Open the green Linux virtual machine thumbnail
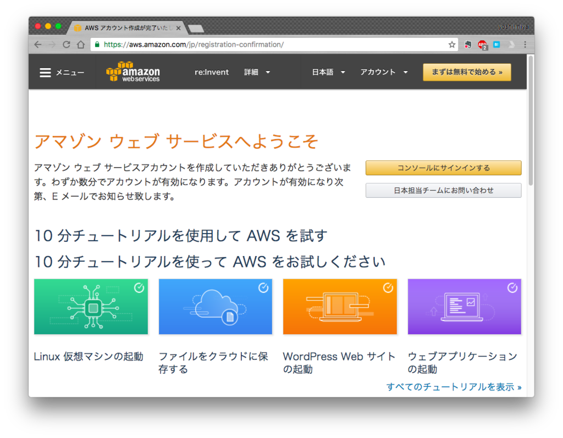Screen dimensions: 563x438 (x=91, y=307)
